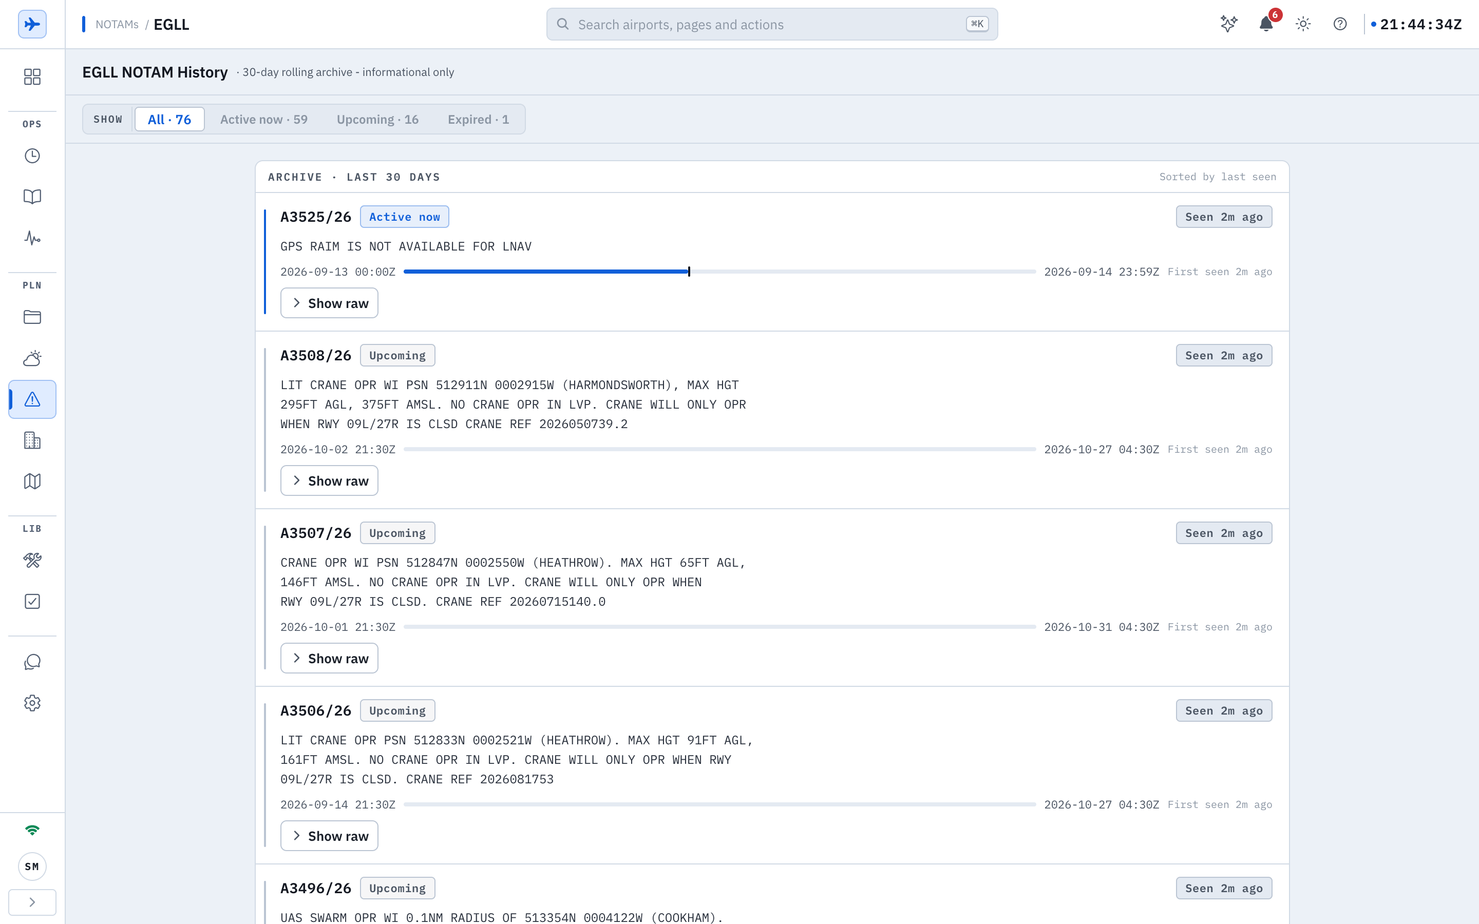Open the SM user avatar
1479x924 pixels.
point(32,867)
